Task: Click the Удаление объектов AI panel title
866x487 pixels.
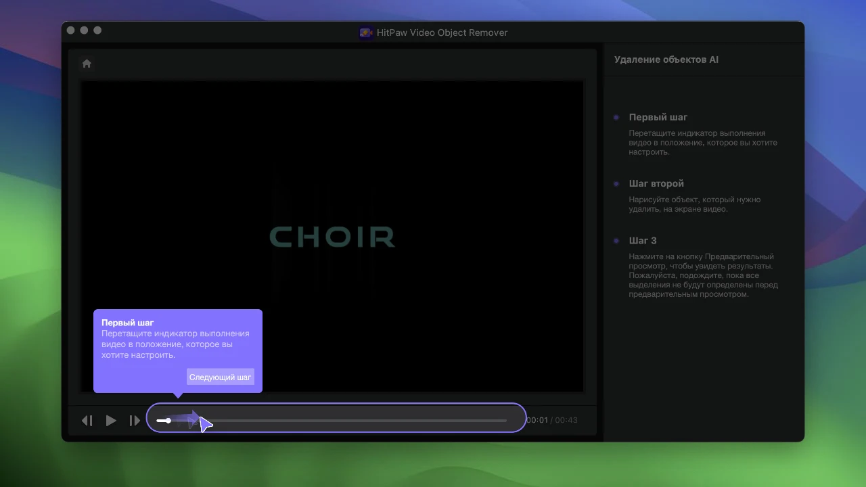Action: point(666,60)
